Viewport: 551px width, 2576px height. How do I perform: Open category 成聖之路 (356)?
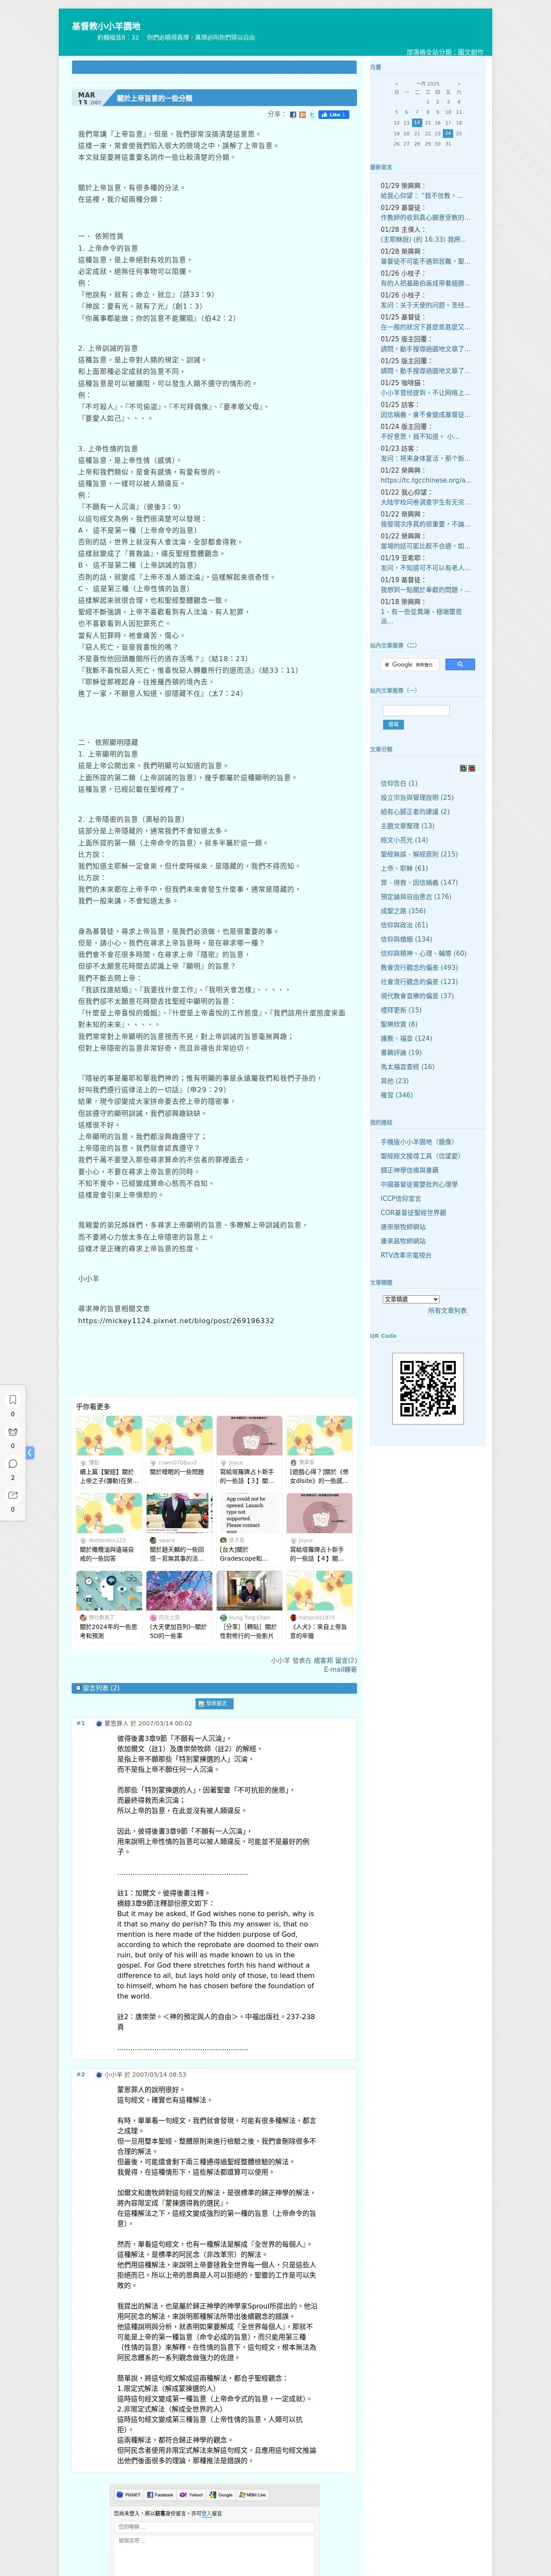403,910
